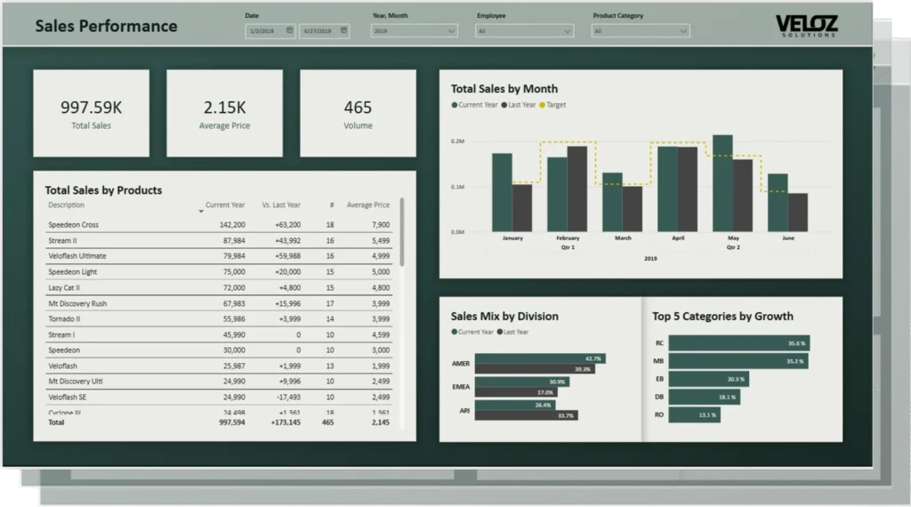Click the start date field showing 1/2/2019

264,30
